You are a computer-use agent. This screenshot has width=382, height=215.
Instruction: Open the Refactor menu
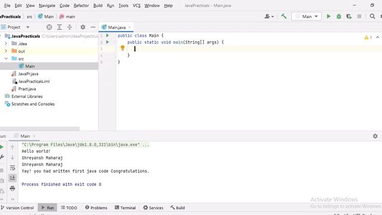tap(81, 5)
